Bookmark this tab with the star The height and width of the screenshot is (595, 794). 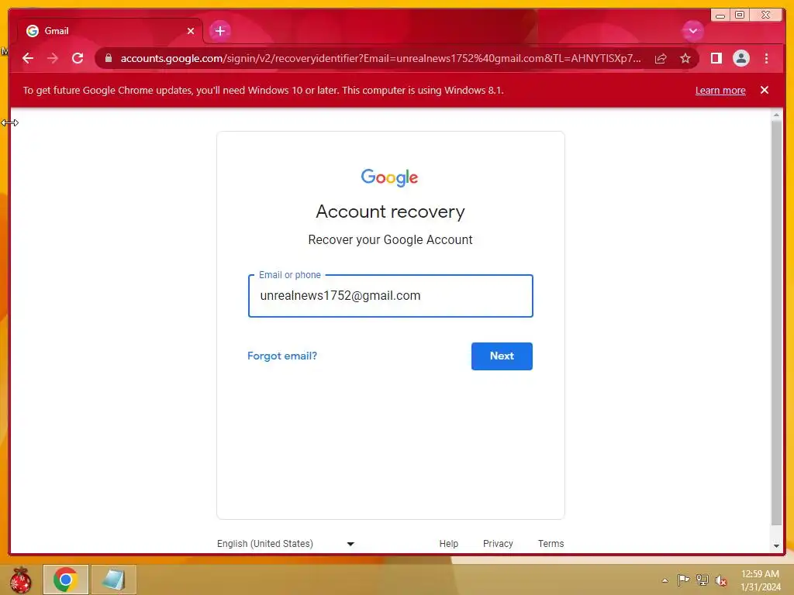[685, 58]
